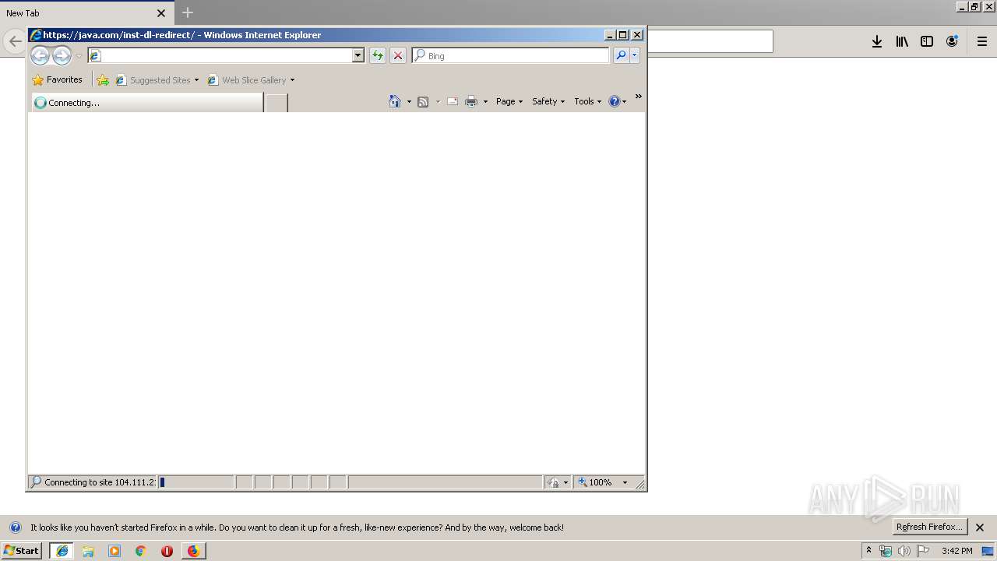
Task: Open the Safety menu
Action: pyautogui.click(x=548, y=101)
